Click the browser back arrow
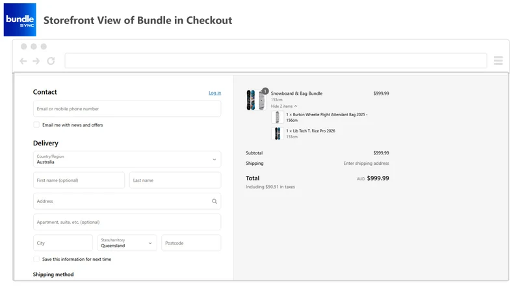This screenshot has height=292, width=520. pos(23,61)
